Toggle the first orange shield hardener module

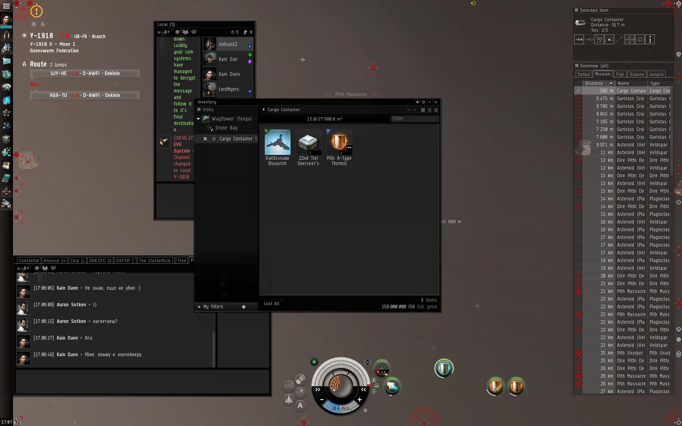[x=495, y=386]
